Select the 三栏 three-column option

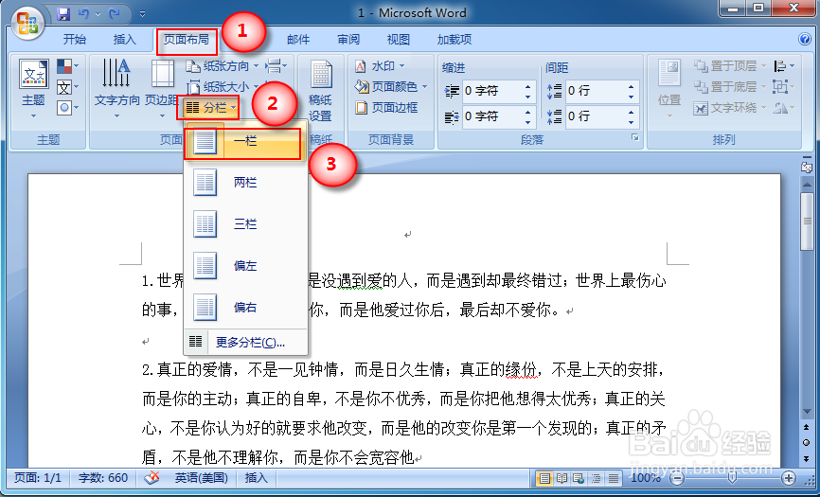(x=244, y=224)
